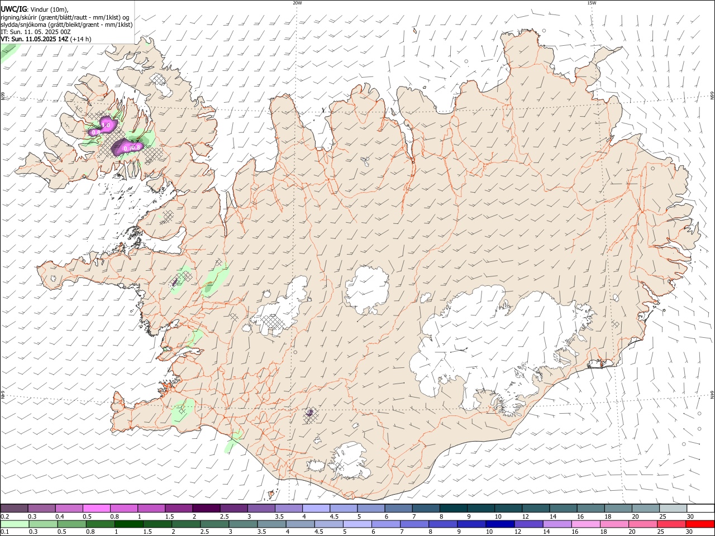Click the '64N' label on the left edge
This screenshot has width=715, height=536.
pyautogui.click(x=3, y=395)
